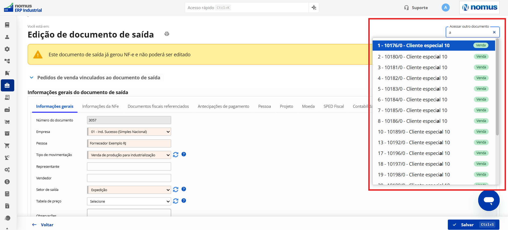Switch to the Moeda tab
508x230 pixels.
tap(308, 106)
